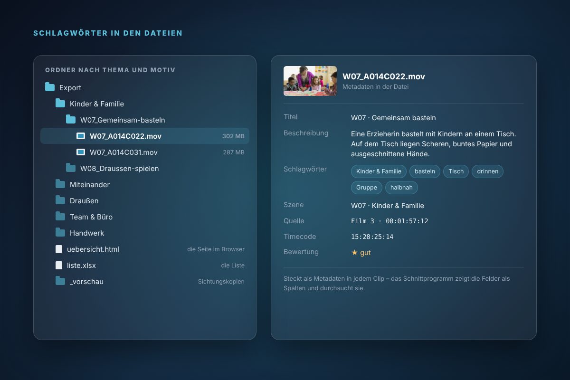570x380 pixels.
Task: Select file name W07_A014C022.mov in the tree
Action: [125, 136]
